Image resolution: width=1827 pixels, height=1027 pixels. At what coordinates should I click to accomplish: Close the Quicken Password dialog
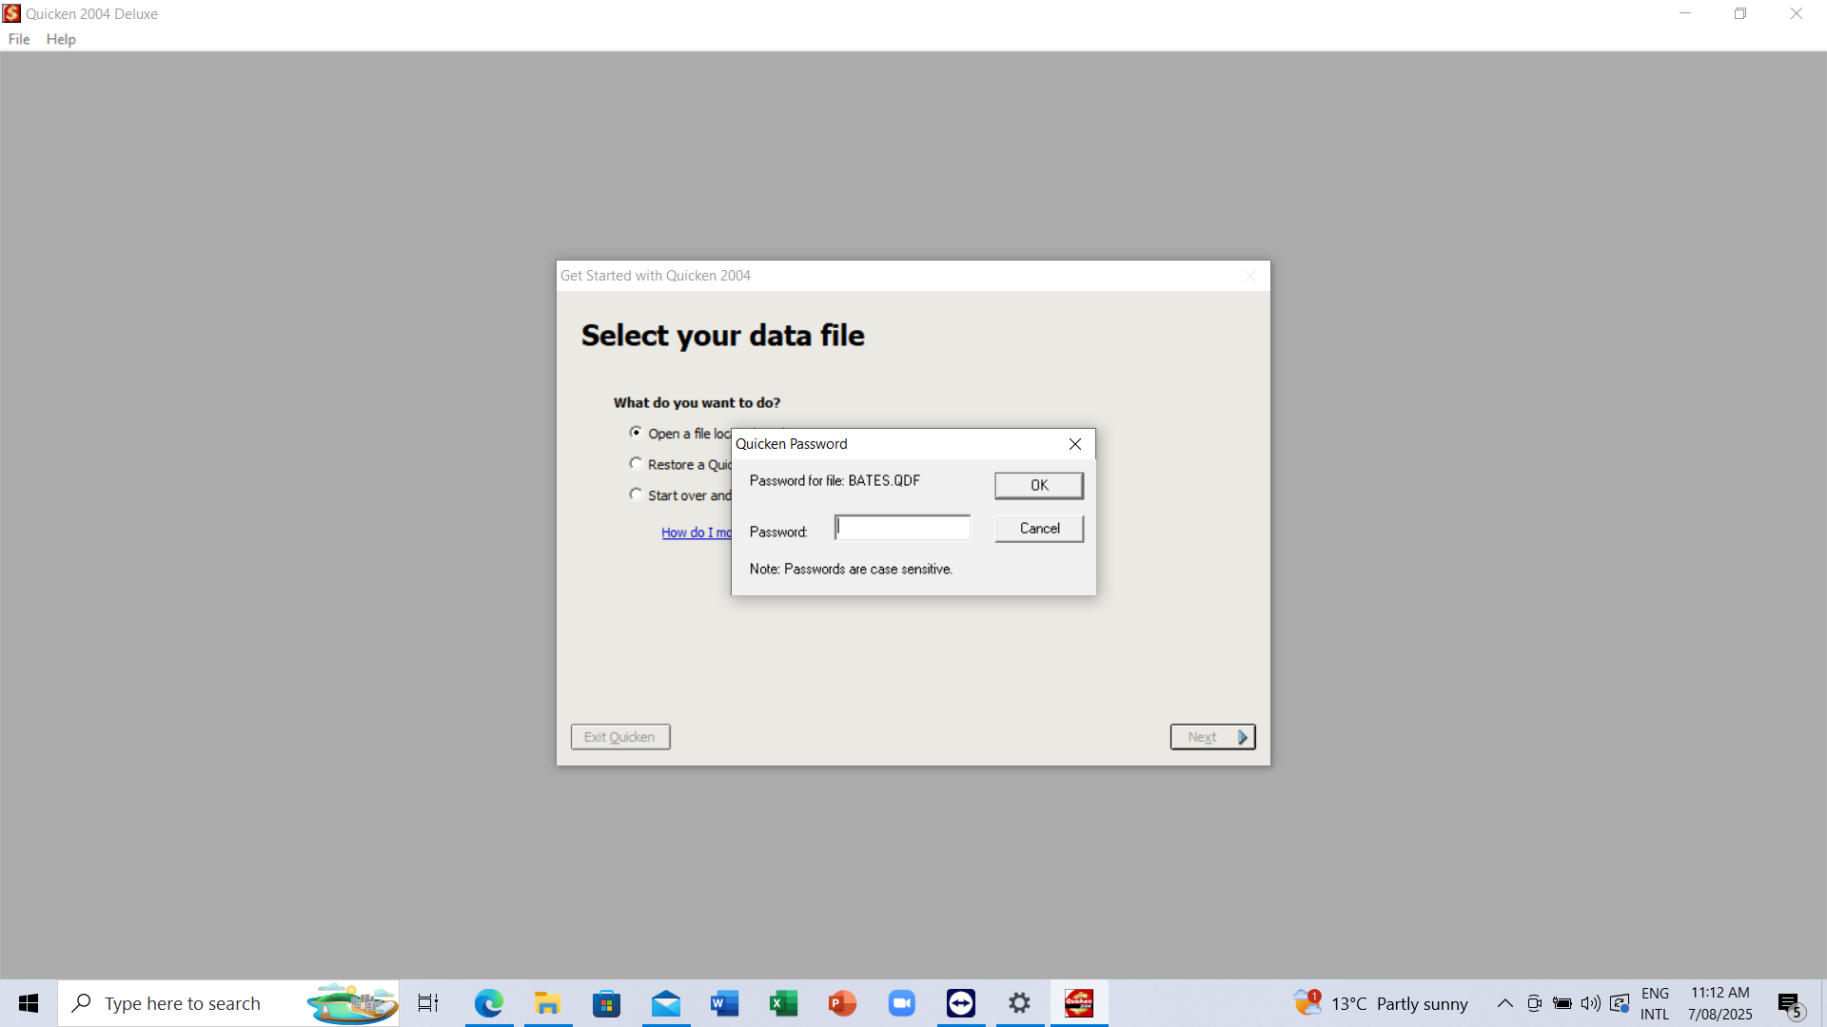click(1075, 444)
